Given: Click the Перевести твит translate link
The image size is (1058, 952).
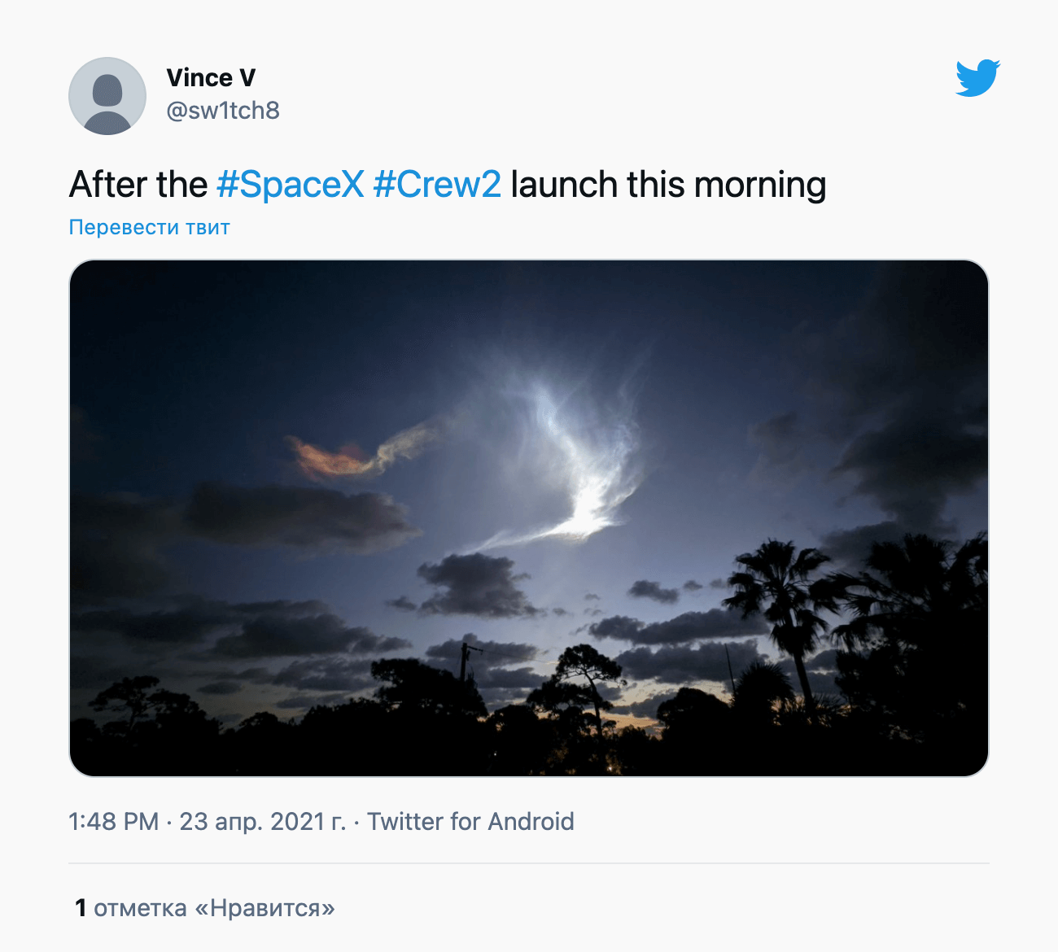Looking at the screenshot, I should (x=150, y=227).
